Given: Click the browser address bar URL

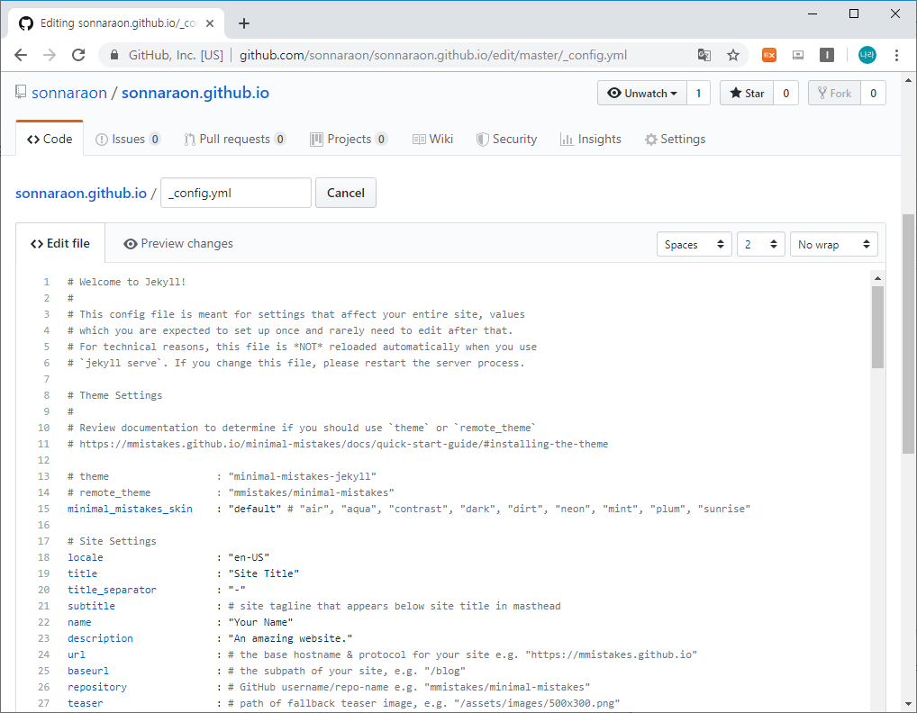Looking at the screenshot, I should click(x=432, y=55).
